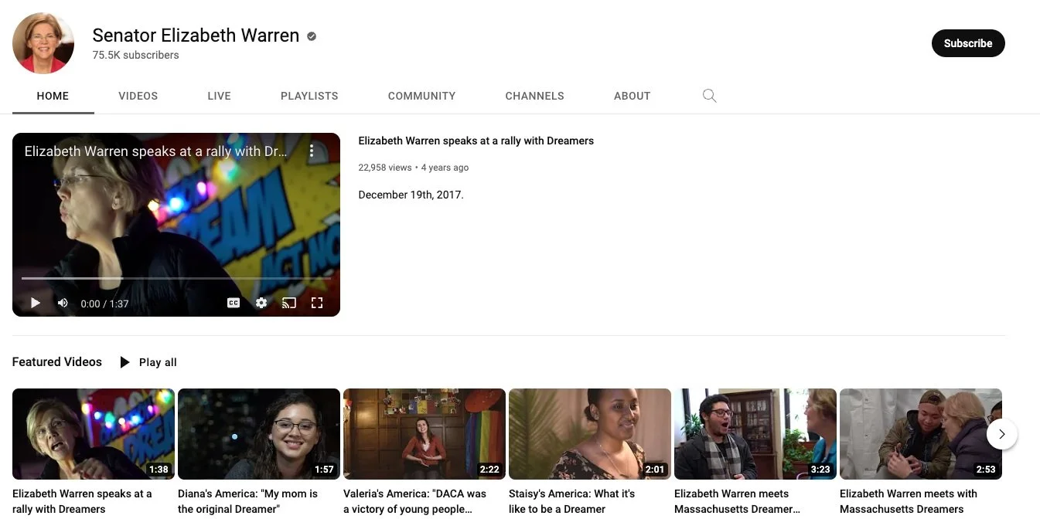
Task: Open the three-dot menu on video player
Action: pyautogui.click(x=312, y=151)
